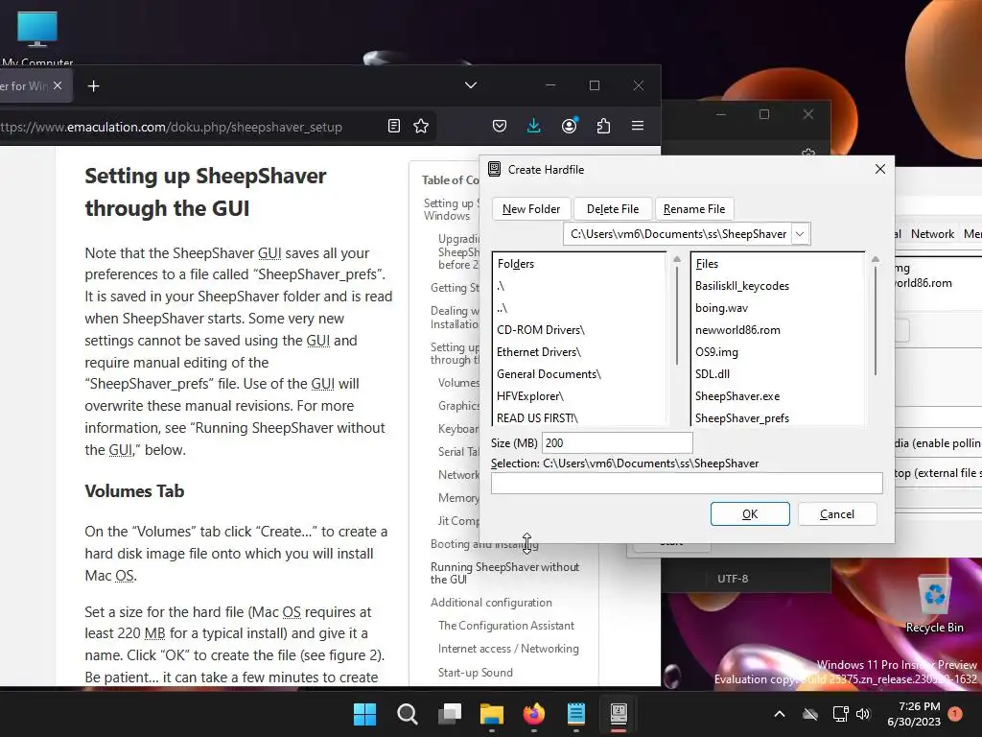Image resolution: width=982 pixels, height=737 pixels.
Task: Open Internet access / Networking contents link
Action: point(508,649)
